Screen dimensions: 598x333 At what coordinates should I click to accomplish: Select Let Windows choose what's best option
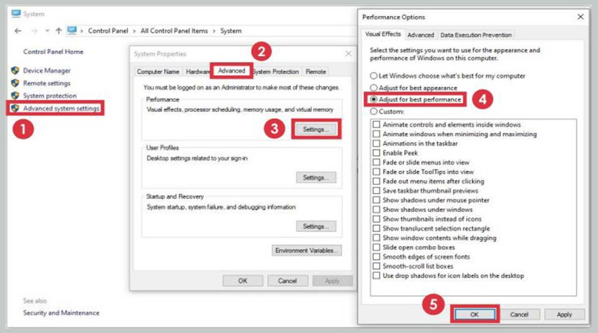pyautogui.click(x=374, y=76)
